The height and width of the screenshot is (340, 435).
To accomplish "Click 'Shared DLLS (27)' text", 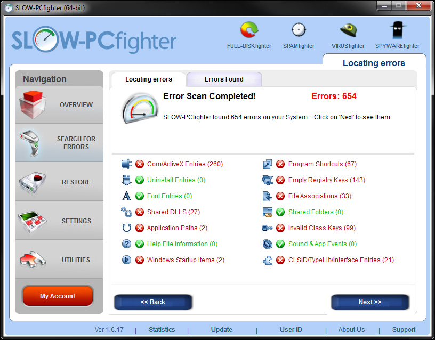I will tap(173, 212).
